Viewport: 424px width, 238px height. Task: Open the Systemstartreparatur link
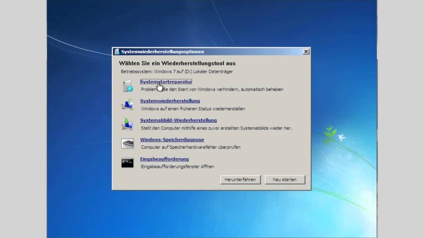166,81
